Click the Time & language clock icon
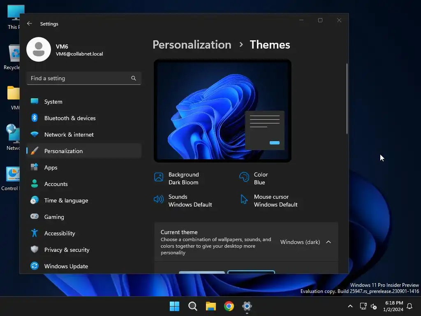 point(35,200)
